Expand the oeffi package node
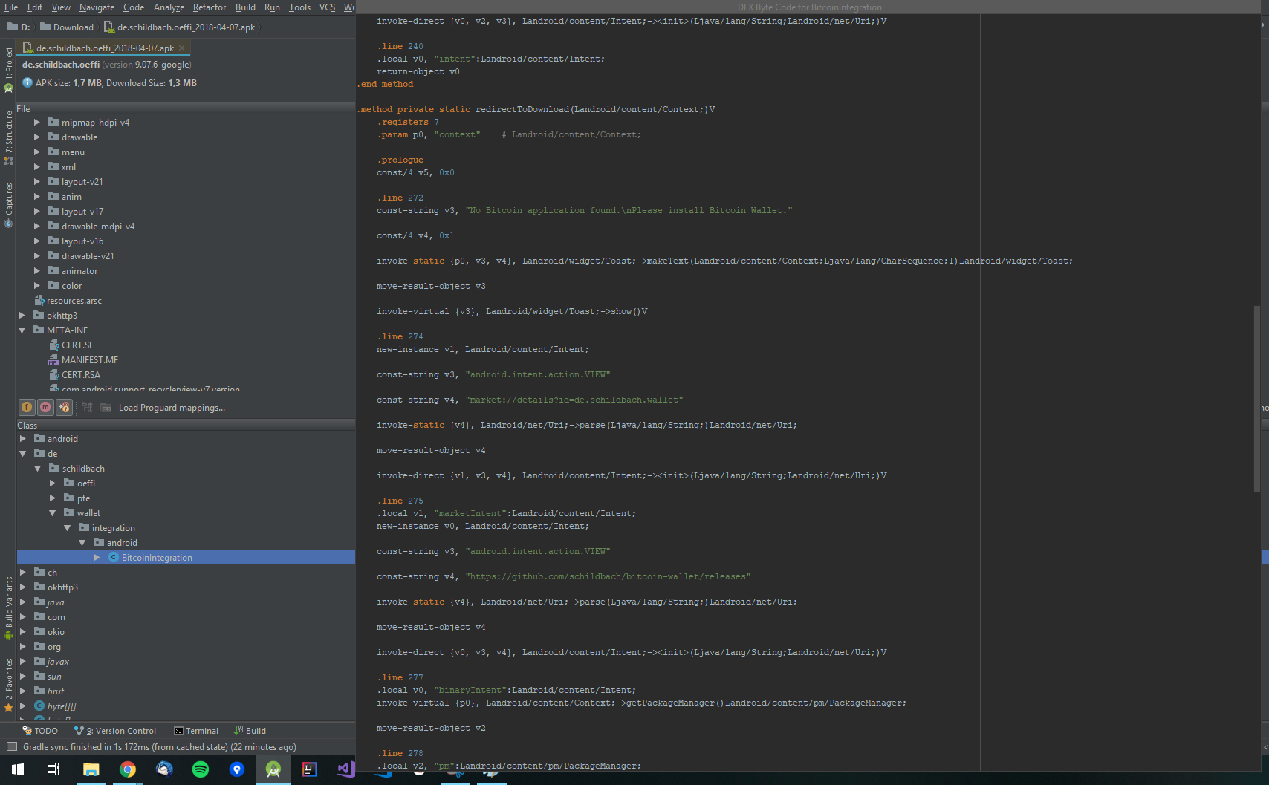The image size is (1269, 785). [53, 483]
